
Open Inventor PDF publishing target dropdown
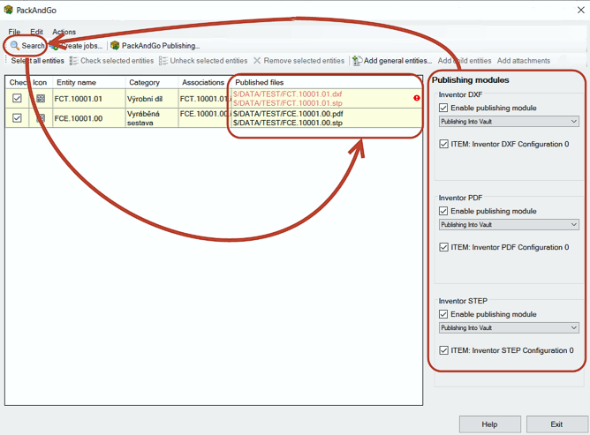click(509, 224)
